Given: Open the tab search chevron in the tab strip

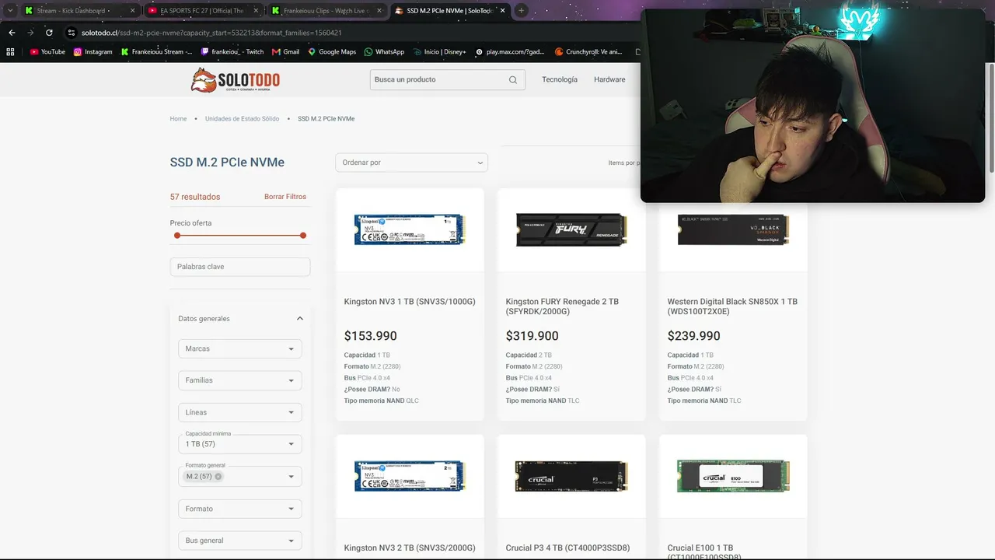Looking at the screenshot, I should point(10,11).
